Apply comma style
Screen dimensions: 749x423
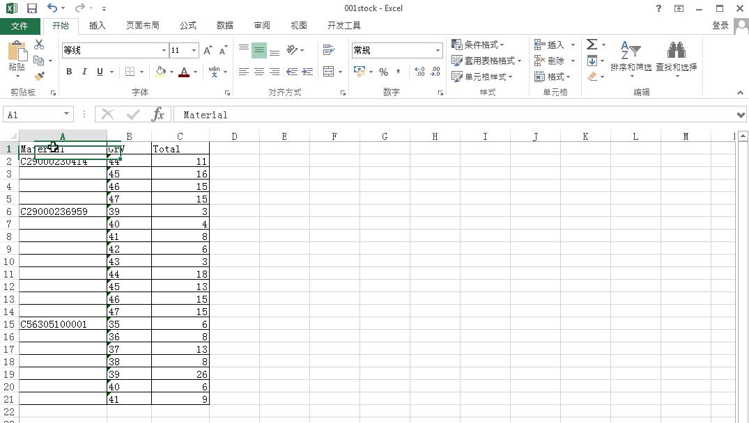click(398, 72)
